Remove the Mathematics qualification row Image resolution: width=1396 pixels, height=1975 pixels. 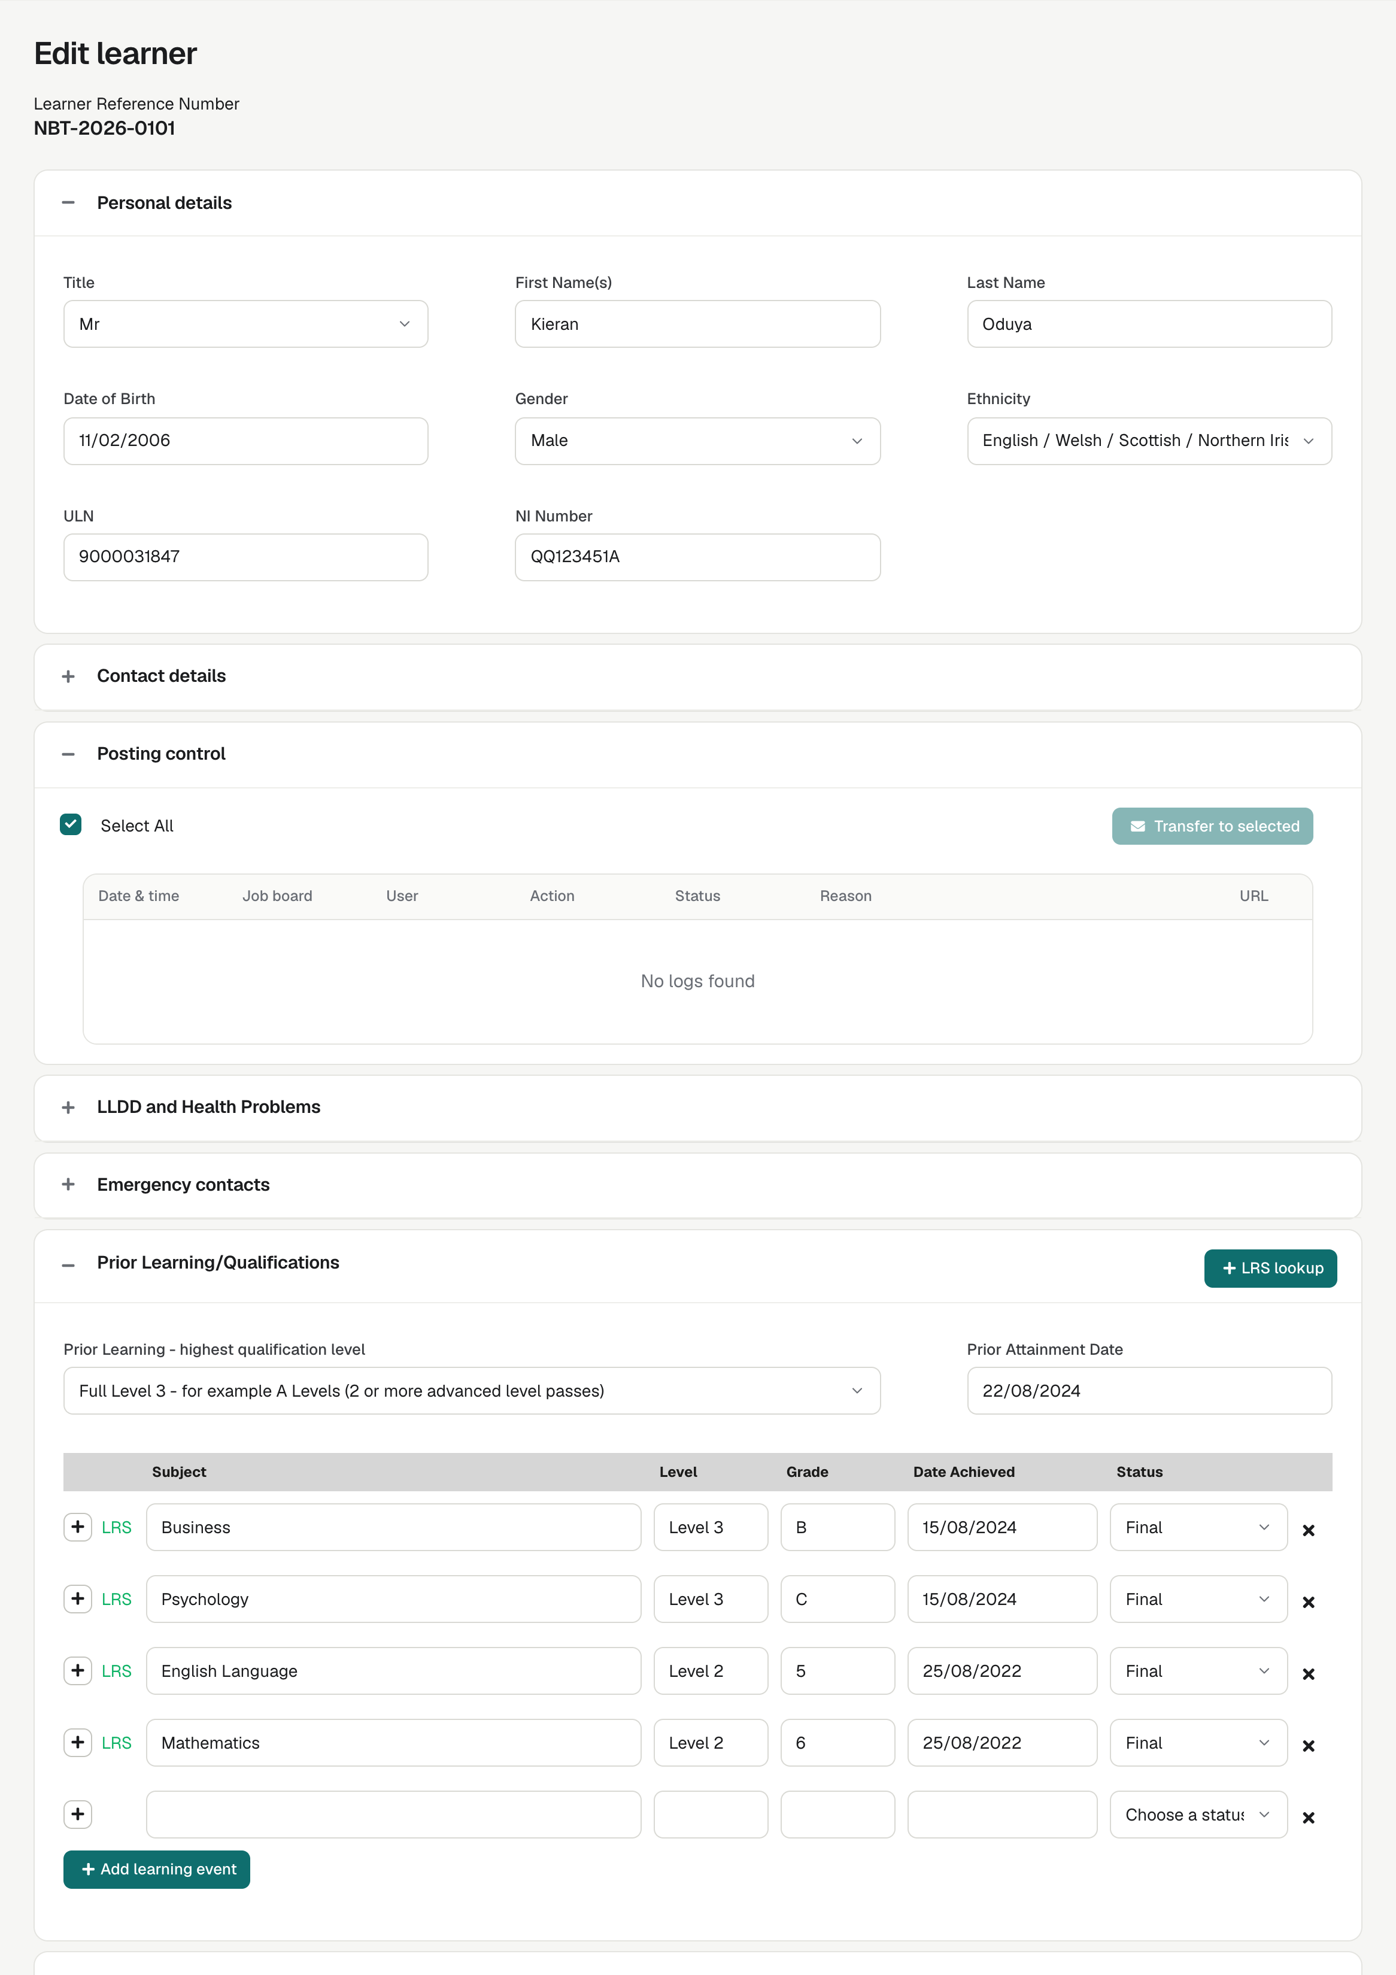(1308, 1745)
